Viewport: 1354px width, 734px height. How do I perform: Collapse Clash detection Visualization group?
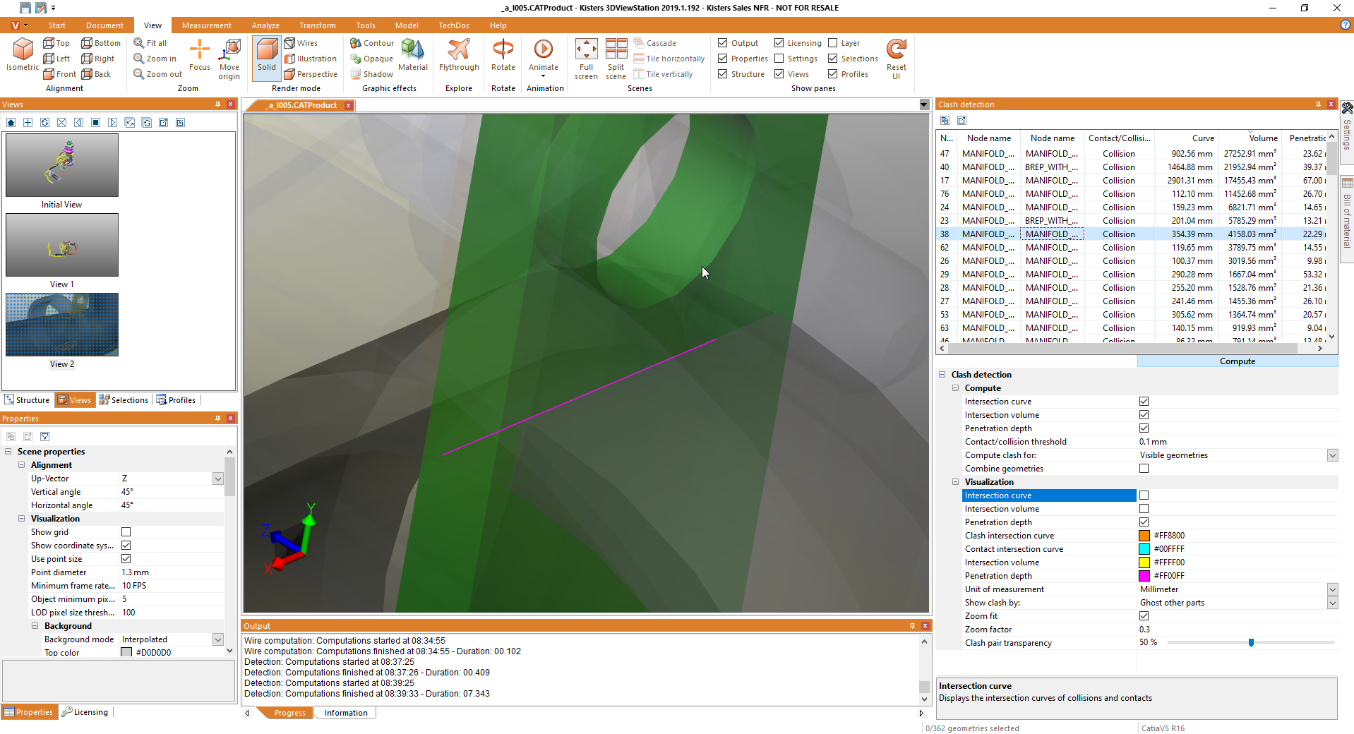[x=955, y=482]
